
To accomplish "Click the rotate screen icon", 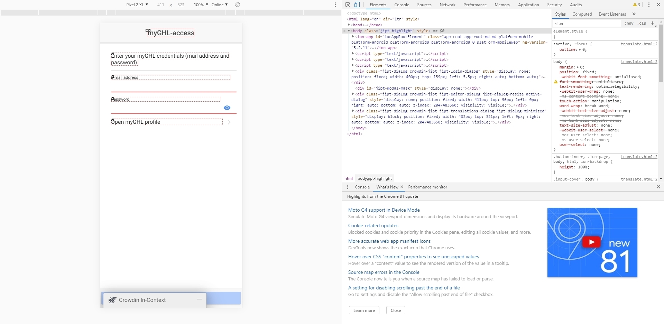I will [238, 4].
